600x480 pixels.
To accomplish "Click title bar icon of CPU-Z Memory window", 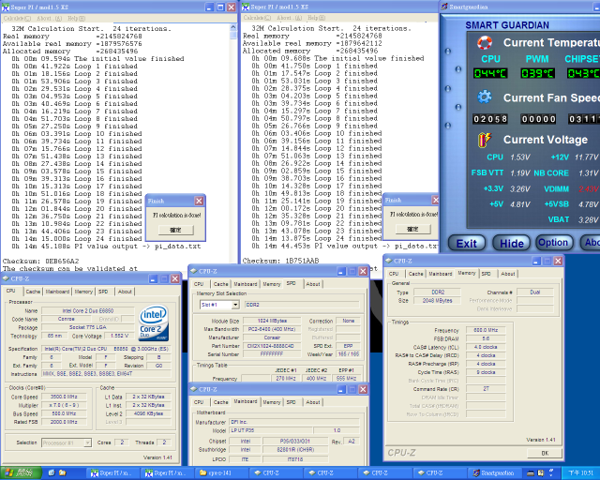I will pyautogui.click(x=389, y=261).
